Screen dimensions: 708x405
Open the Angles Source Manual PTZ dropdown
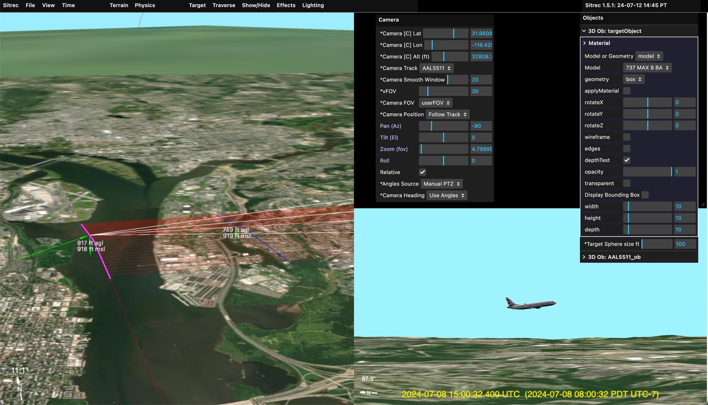pos(441,184)
